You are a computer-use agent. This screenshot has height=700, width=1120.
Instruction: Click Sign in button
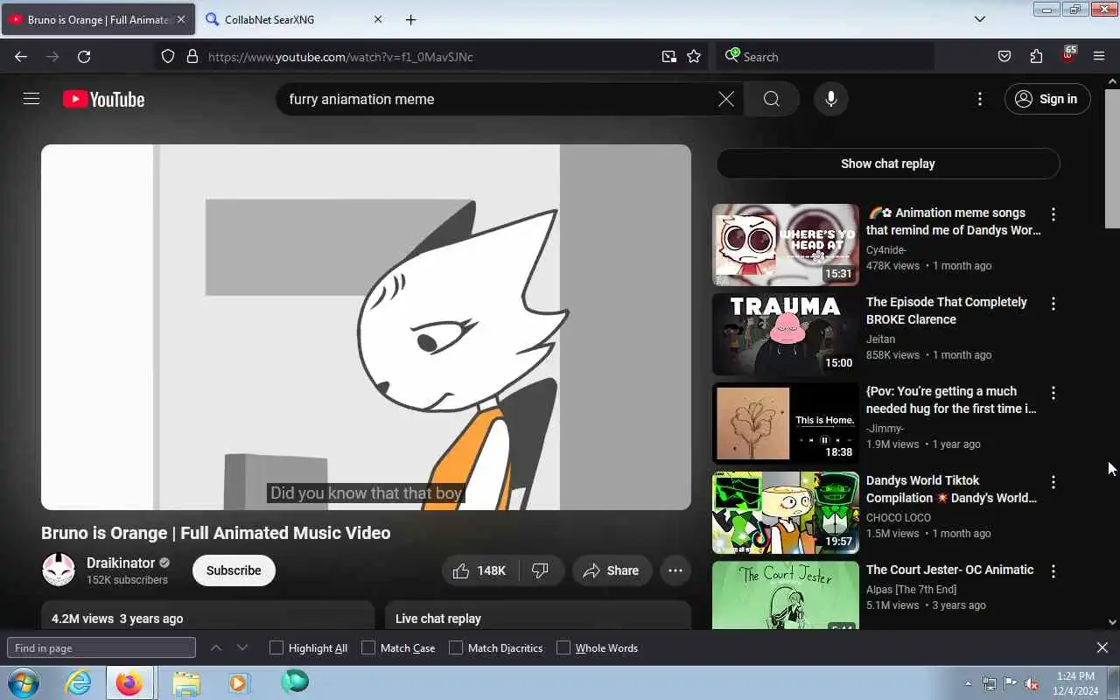pos(1047,99)
